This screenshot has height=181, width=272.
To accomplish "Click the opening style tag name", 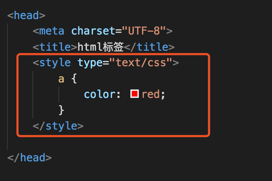I will pos(55,63).
